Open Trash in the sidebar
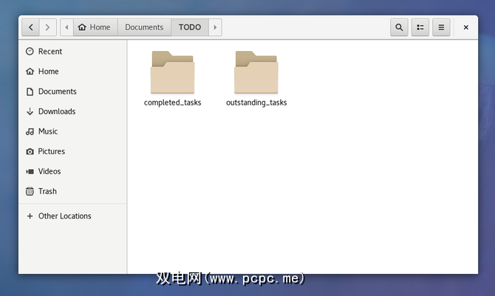The width and height of the screenshot is (495, 296). point(72,191)
